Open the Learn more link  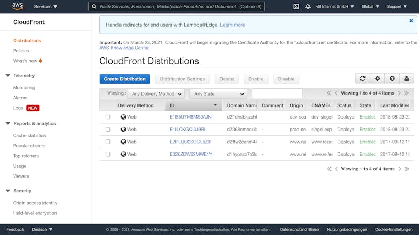[x=233, y=25]
